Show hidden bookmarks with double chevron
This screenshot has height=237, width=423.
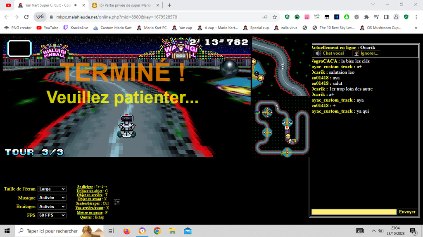coord(416,28)
